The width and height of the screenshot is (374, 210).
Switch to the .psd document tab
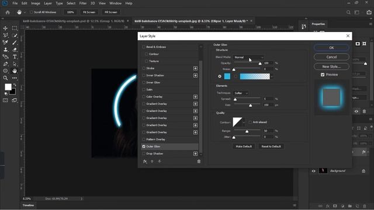pyautogui.click(x=74, y=21)
